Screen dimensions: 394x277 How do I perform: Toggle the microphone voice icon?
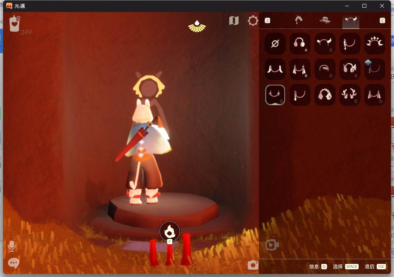tap(12, 246)
